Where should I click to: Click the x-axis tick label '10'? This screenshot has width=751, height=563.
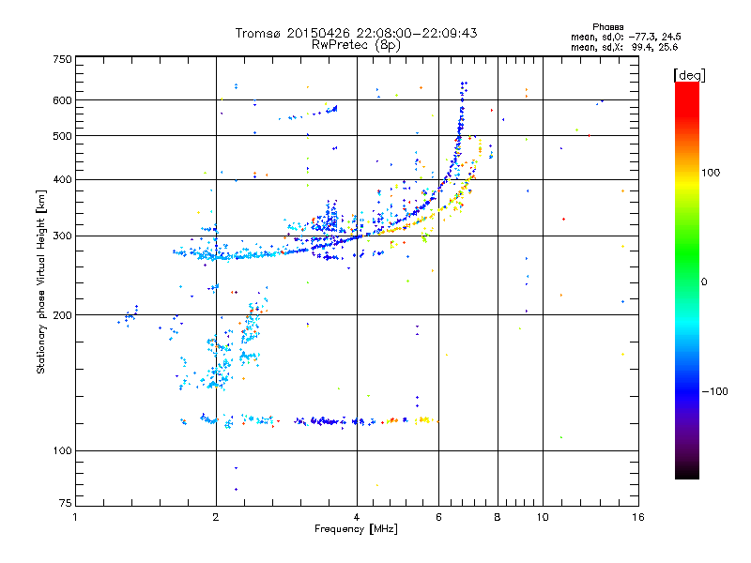pyautogui.click(x=543, y=517)
